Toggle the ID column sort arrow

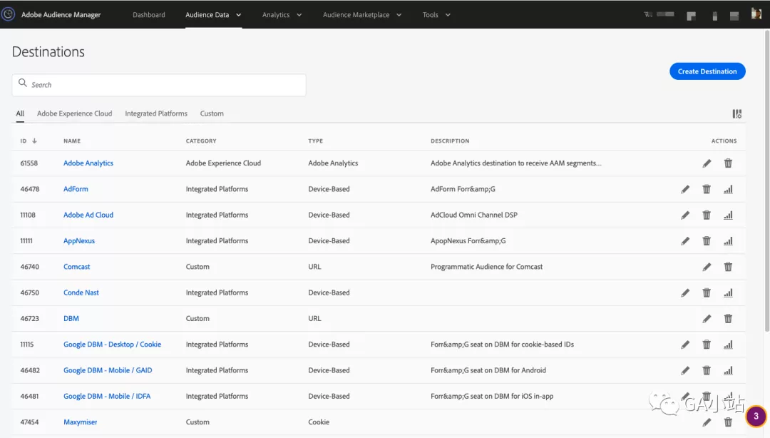tap(34, 141)
